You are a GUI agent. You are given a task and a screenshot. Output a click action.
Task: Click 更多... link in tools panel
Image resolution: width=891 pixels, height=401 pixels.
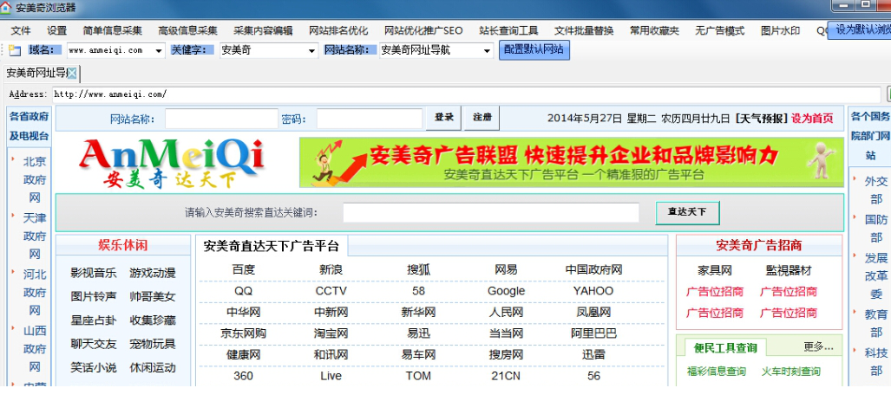pos(818,346)
